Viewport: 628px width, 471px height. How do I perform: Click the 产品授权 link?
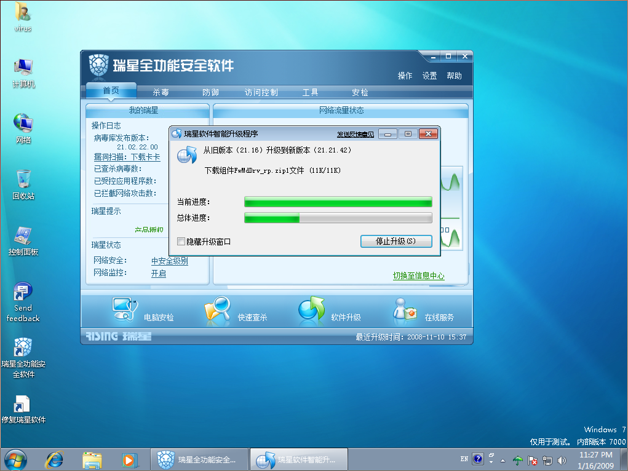[x=149, y=230]
